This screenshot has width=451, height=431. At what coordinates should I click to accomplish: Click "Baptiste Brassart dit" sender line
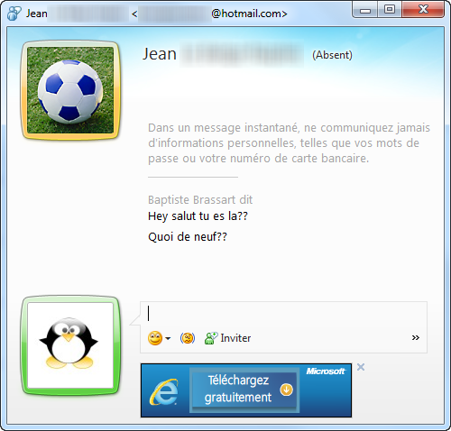(x=200, y=200)
